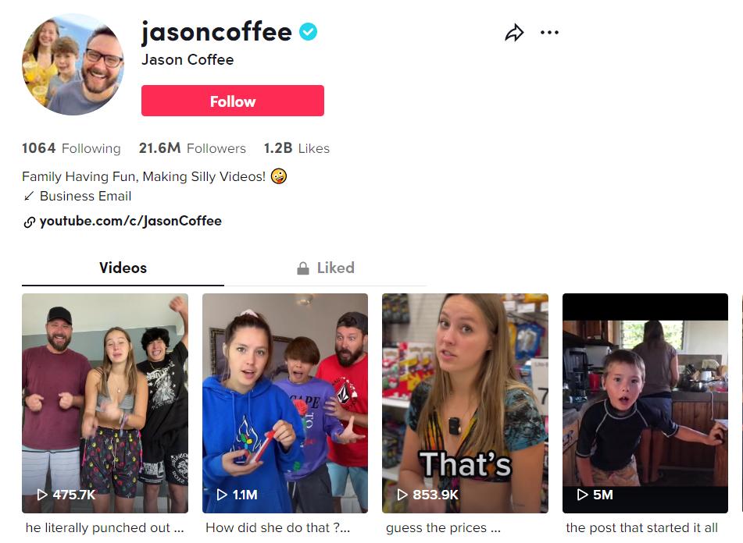Follow the jasoncoffee account

pyautogui.click(x=233, y=101)
